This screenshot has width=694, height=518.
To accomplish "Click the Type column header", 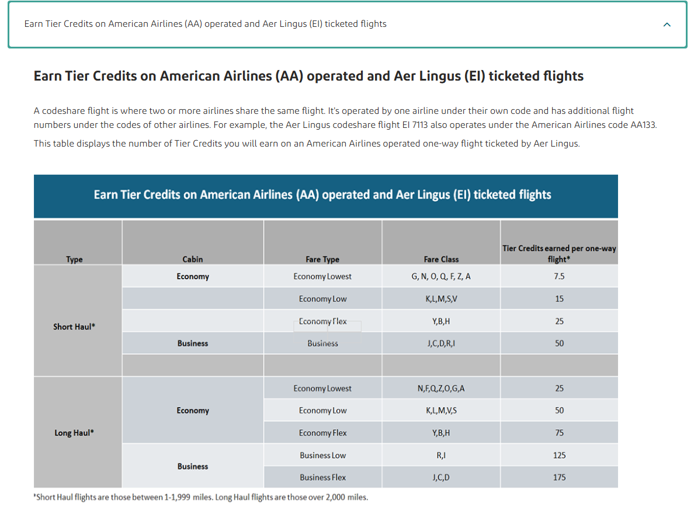I will point(77,259).
